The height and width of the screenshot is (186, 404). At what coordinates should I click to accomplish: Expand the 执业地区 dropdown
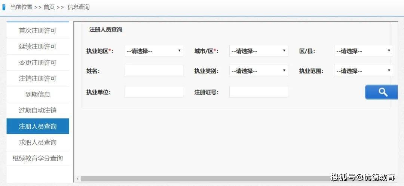tap(154, 51)
